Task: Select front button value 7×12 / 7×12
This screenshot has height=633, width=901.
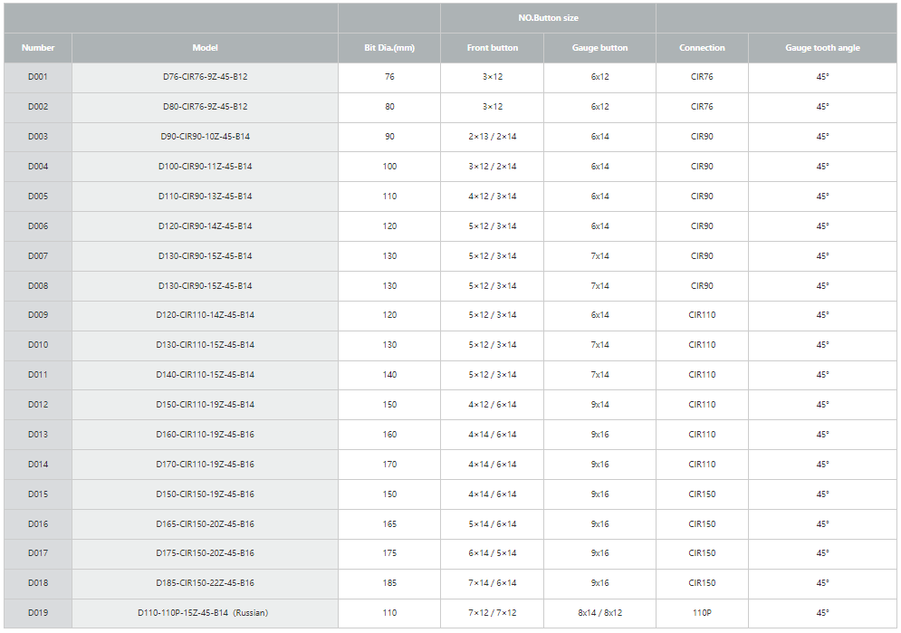Action: 493,613
